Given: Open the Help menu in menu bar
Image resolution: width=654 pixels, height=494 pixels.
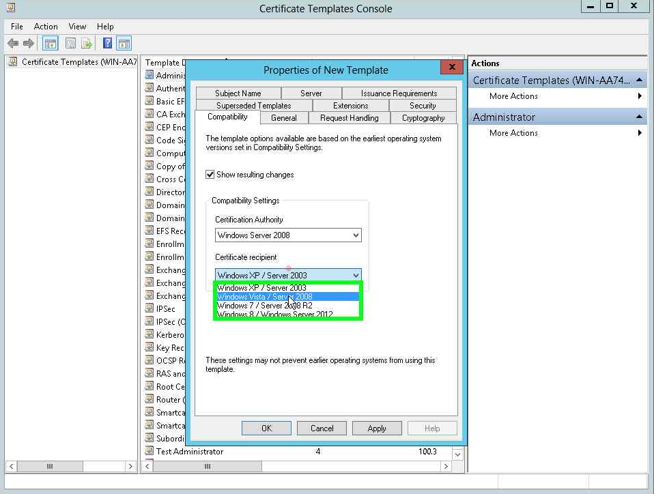Looking at the screenshot, I should 105,26.
